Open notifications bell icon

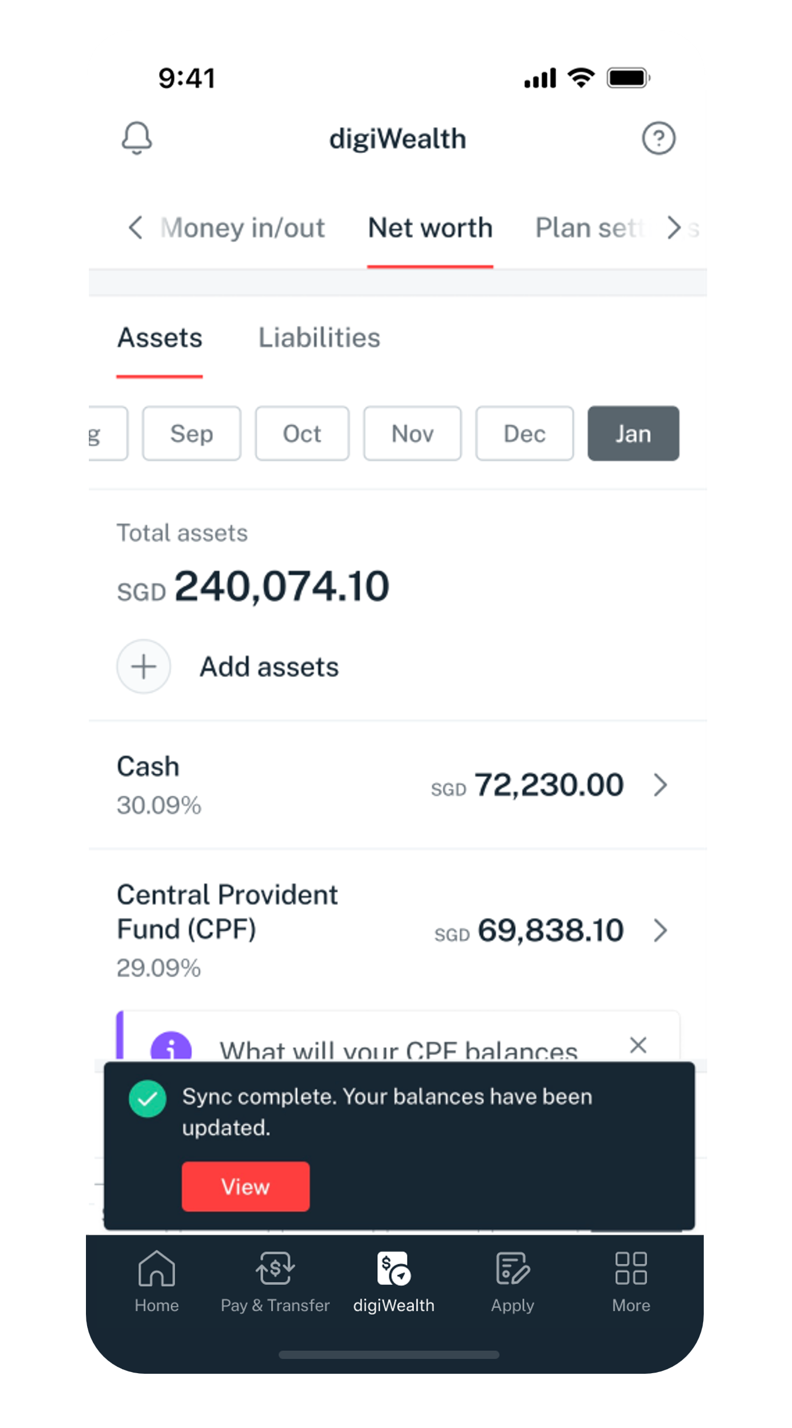click(137, 138)
